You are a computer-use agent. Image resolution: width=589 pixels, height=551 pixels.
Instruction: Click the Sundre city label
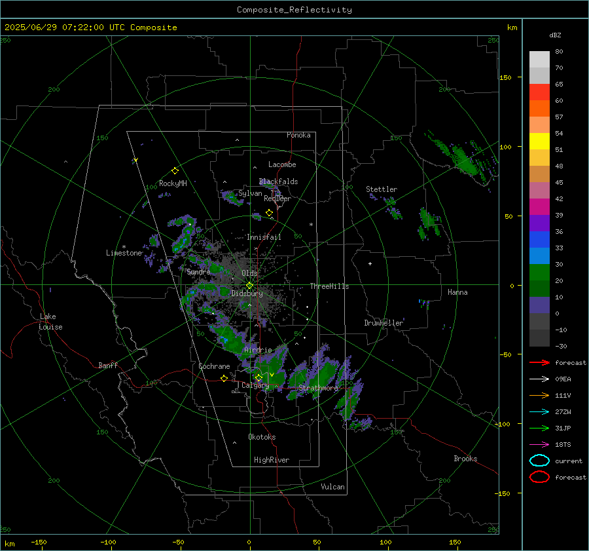[198, 271]
